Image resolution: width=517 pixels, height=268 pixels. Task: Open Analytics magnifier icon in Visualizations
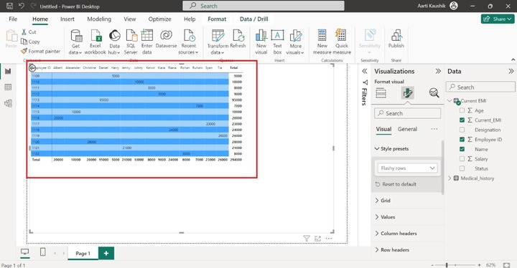tap(434, 93)
